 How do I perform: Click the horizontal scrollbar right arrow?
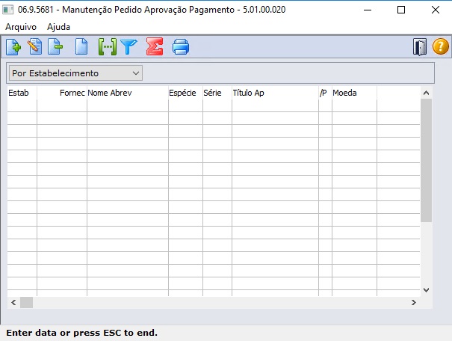tap(414, 302)
